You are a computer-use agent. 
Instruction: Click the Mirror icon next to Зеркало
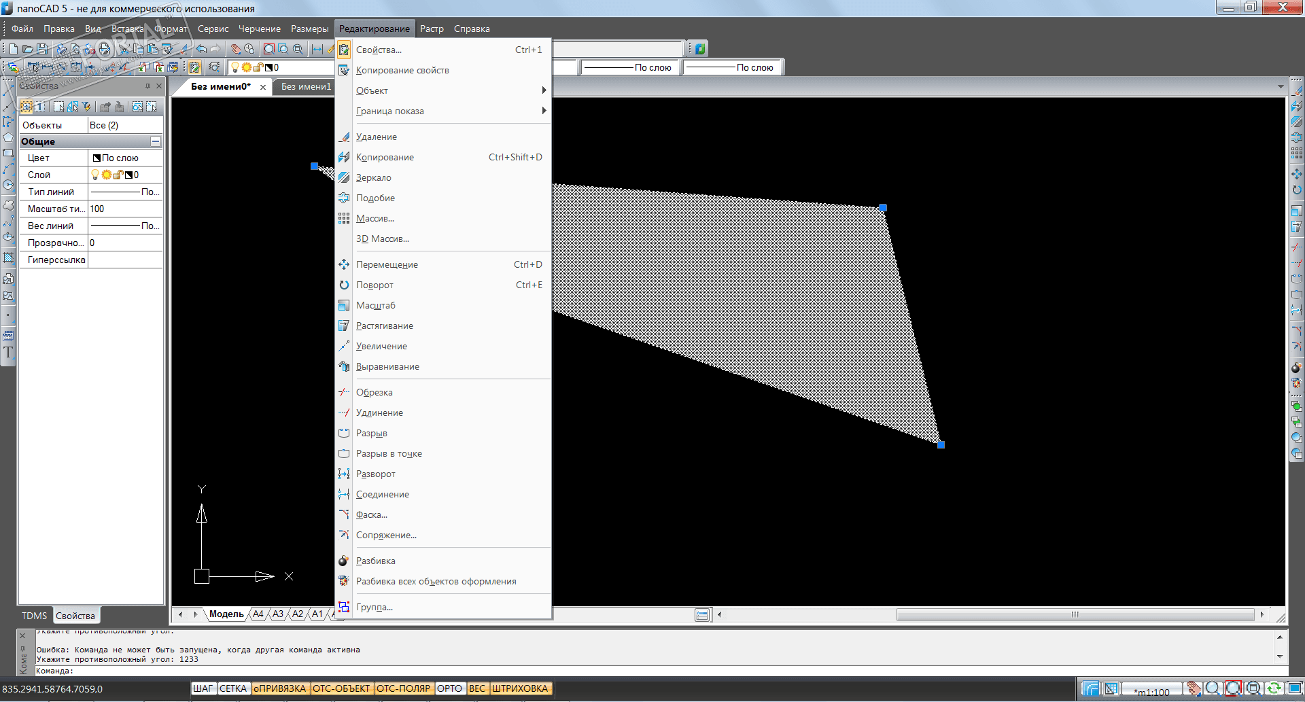(x=345, y=177)
